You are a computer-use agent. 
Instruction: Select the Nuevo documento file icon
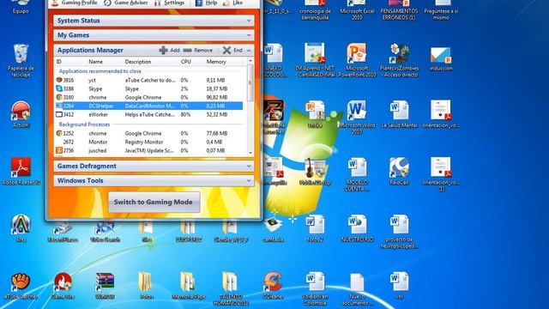pyautogui.click(x=357, y=288)
